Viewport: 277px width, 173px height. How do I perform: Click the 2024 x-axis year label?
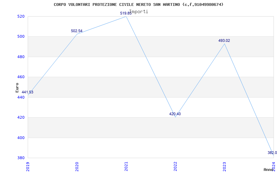click(x=274, y=166)
